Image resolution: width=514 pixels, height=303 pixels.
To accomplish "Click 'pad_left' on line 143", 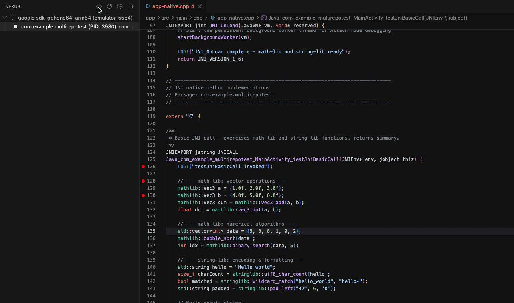I will coord(280,289).
